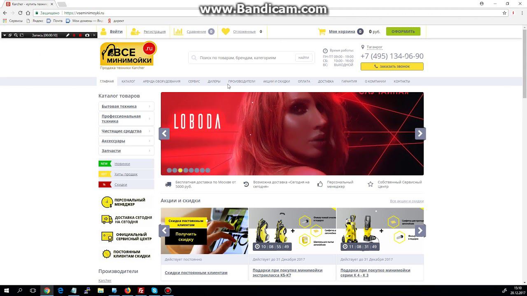Click the Заказать звонок button
The image size is (527, 296).
tap(392, 66)
